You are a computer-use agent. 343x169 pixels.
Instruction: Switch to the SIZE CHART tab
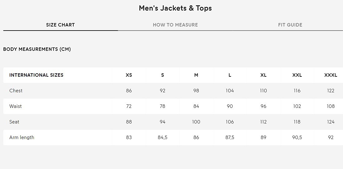[x=60, y=25]
